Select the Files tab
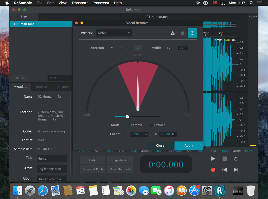 [24, 17]
